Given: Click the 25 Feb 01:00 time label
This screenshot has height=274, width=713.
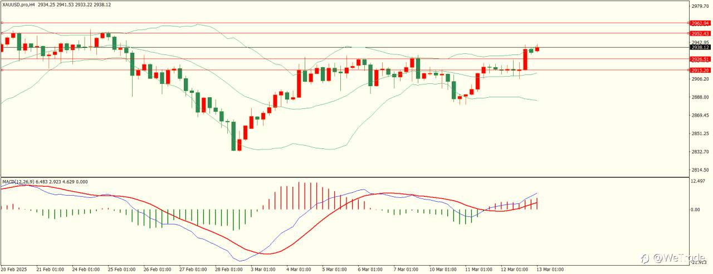Looking at the screenshot, I should (121, 270).
